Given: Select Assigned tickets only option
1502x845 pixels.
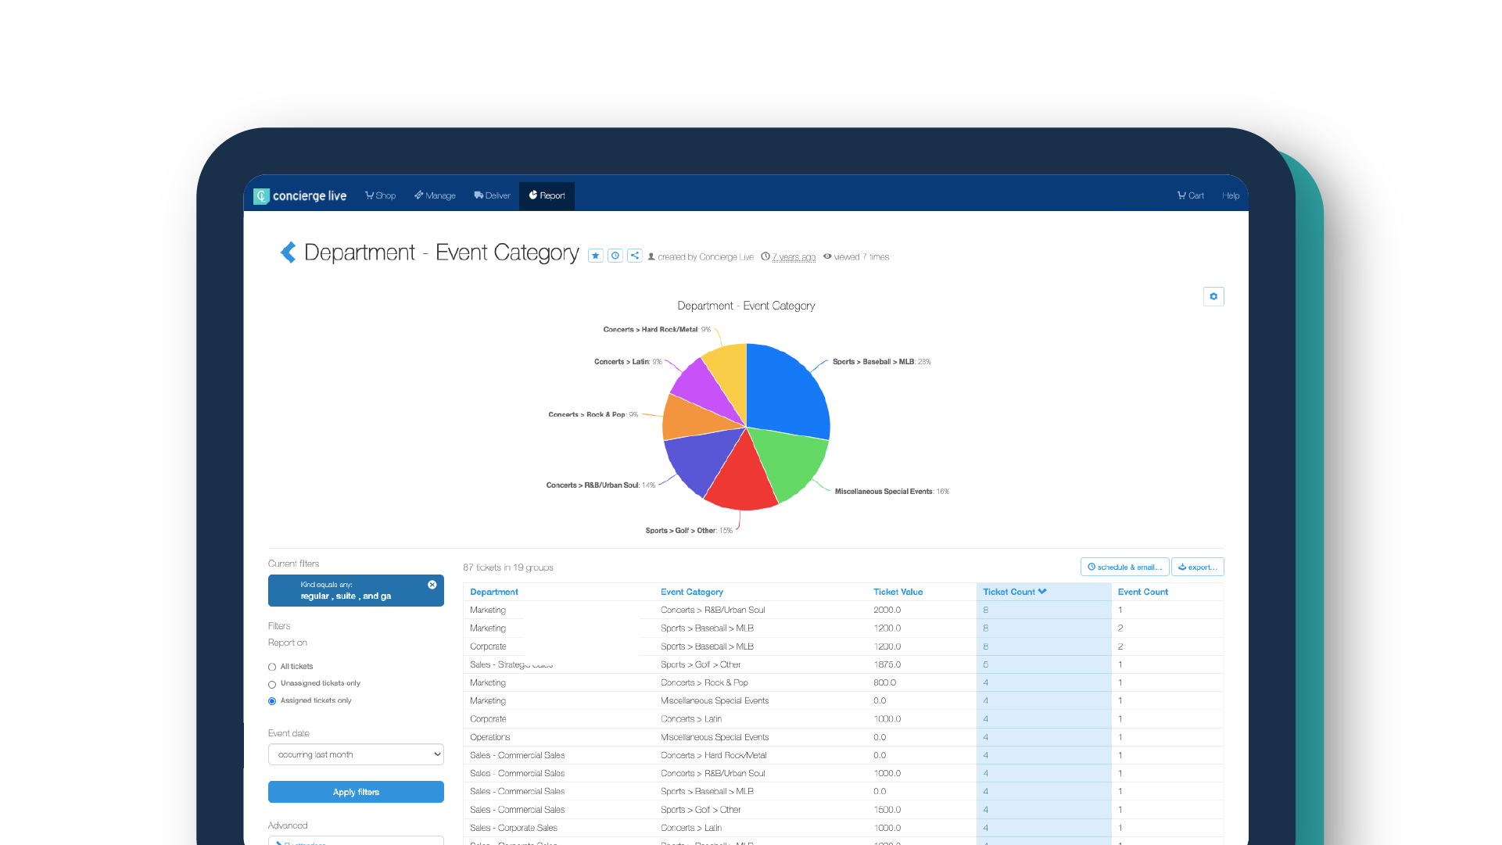Looking at the screenshot, I should tap(272, 701).
